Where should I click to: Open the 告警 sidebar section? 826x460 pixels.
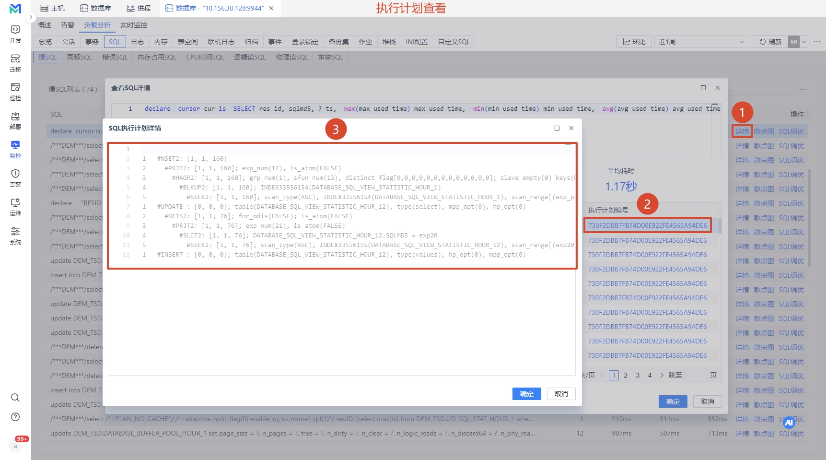15,178
